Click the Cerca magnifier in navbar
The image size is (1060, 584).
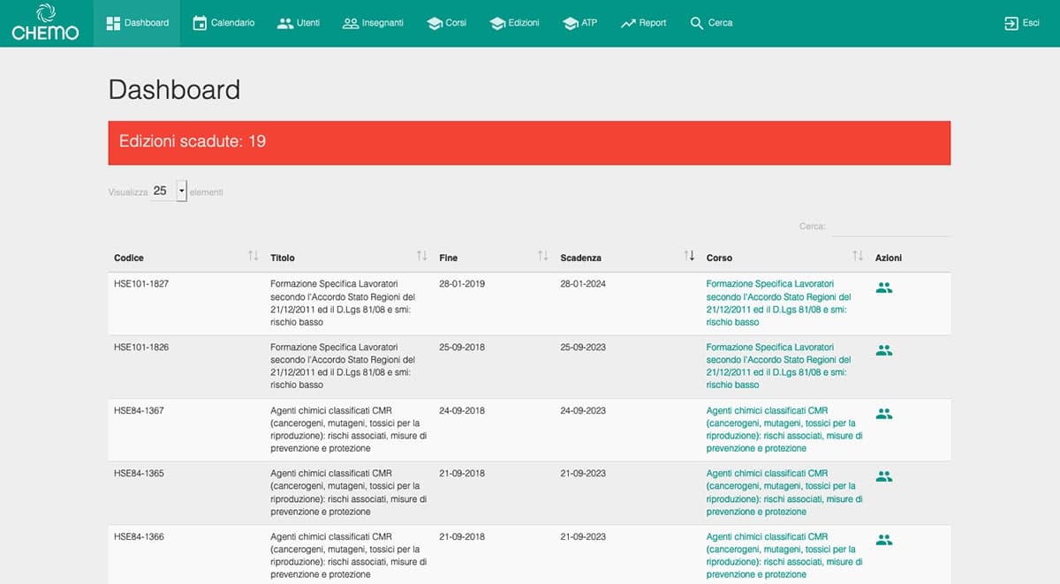(697, 23)
